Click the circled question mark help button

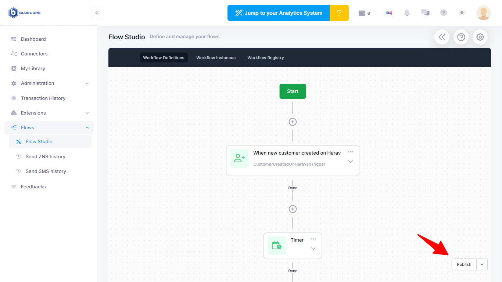[x=461, y=37]
